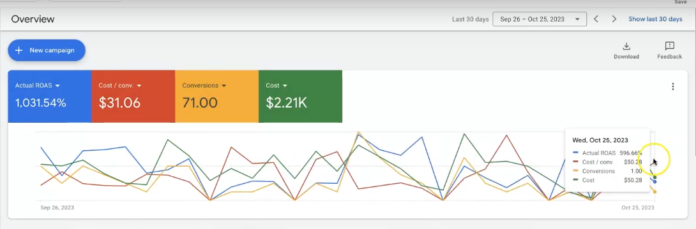The width and height of the screenshot is (696, 229).
Task: Expand the Conversions metric dropdown arrow
Action: coord(224,86)
